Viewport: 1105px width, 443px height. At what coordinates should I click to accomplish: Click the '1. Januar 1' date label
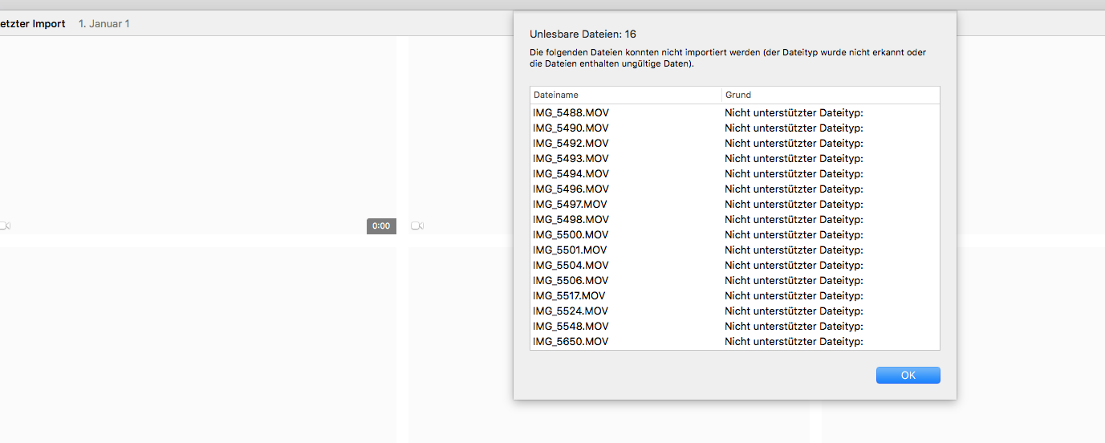(x=104, y=23)
